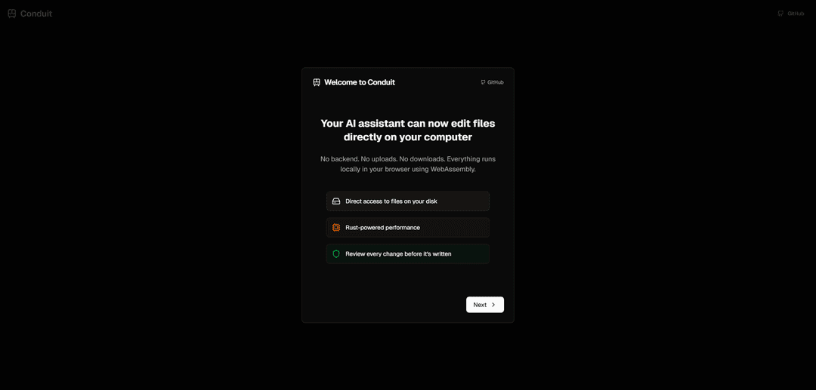Click the chevron arrow in Next button
The width and height of the screenshot is (816, 390).
(x=493, y=305)
